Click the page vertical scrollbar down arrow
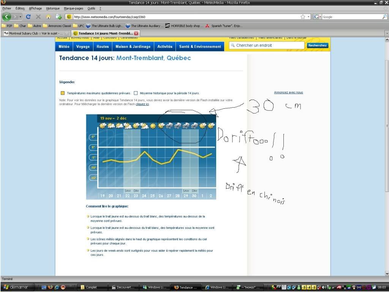The width and height of the screenshot is (389, 292). coord(387,273)
